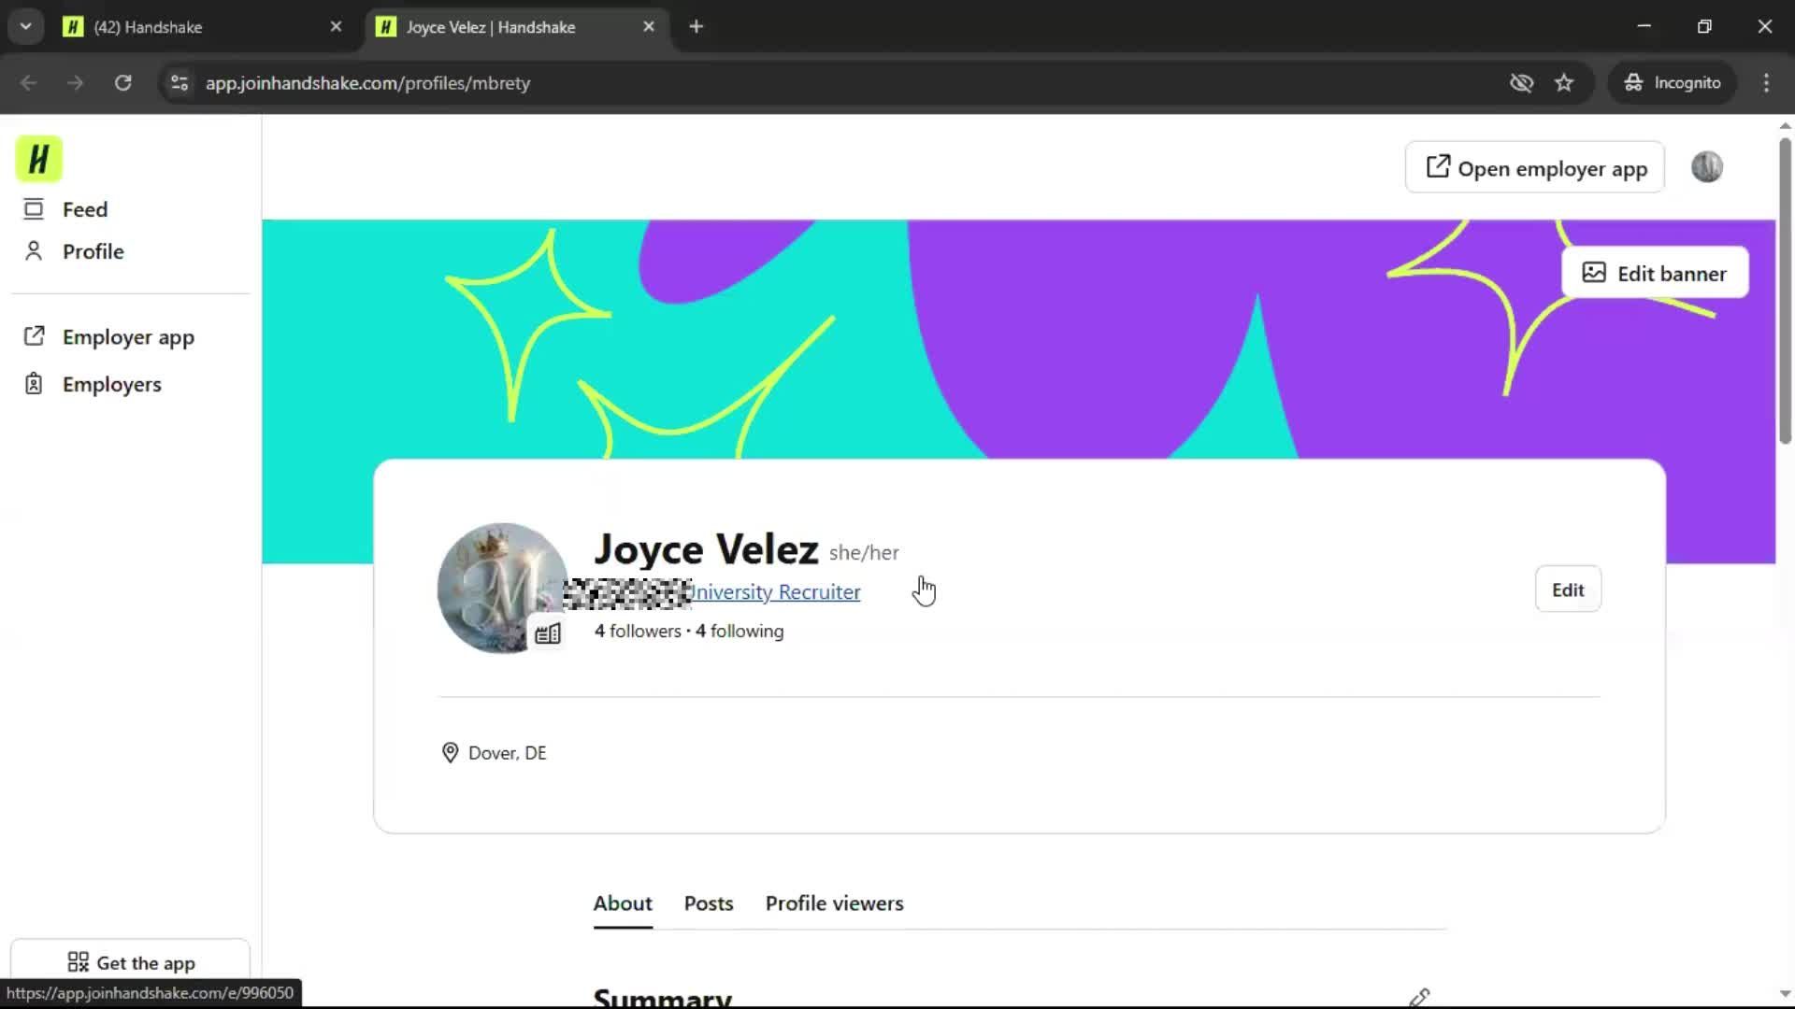The height and width of the screenshot is (1009, 1795).
Task: Select the About tab
Action: (623, 903)
